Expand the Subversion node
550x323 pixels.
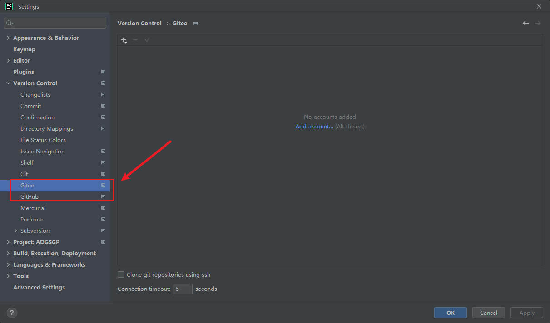tap(15, 230)
